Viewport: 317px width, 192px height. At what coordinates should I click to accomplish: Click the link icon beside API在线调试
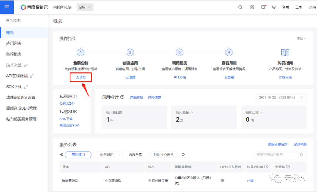(32, 76)
